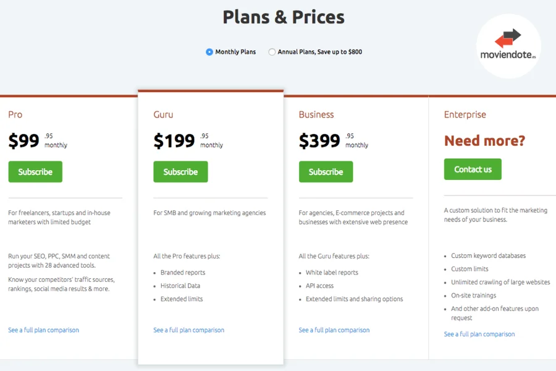Open full plan comparison under Pro
This screenshot has width=556, height=371.
click(43, 330)
